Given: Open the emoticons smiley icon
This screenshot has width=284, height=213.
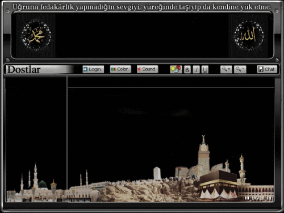Looking at the screenshot, I should (x=176, y=69).
